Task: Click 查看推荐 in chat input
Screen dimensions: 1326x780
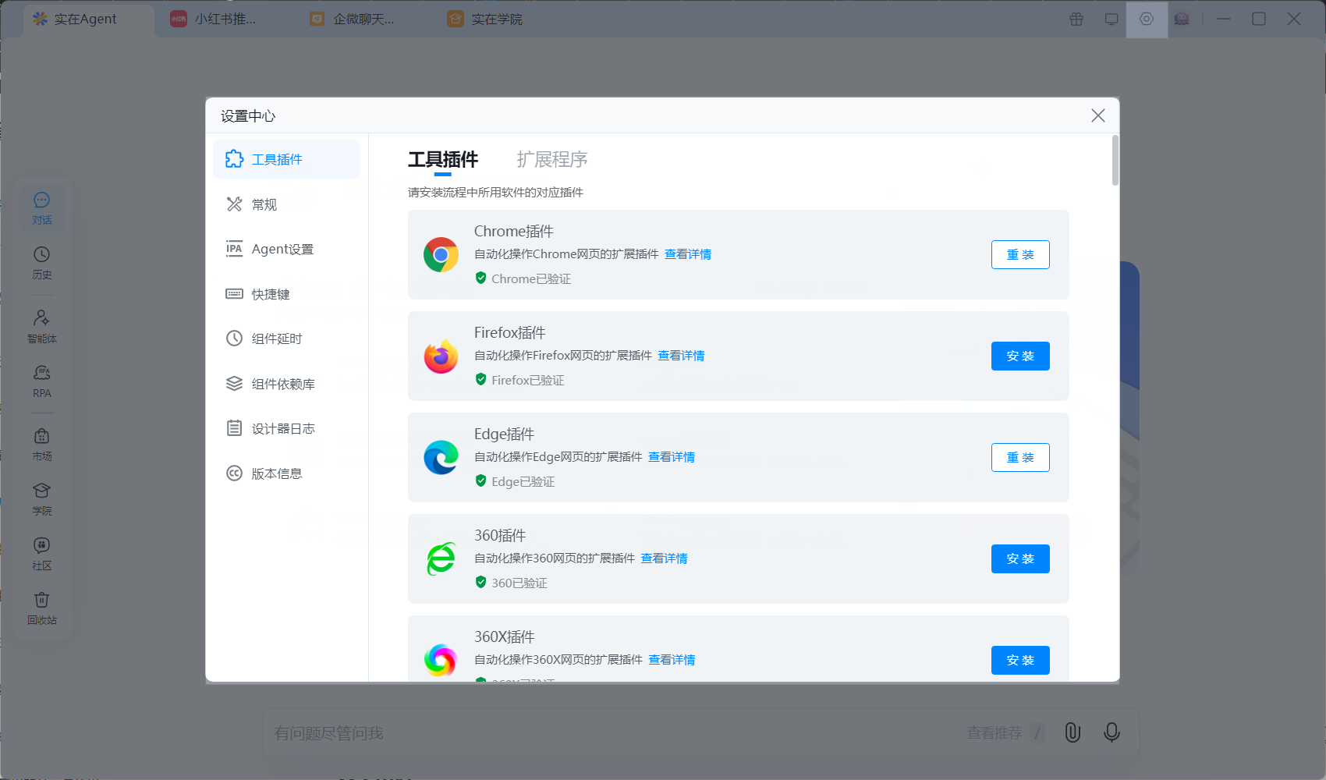Action: click(x=994, y=732)
